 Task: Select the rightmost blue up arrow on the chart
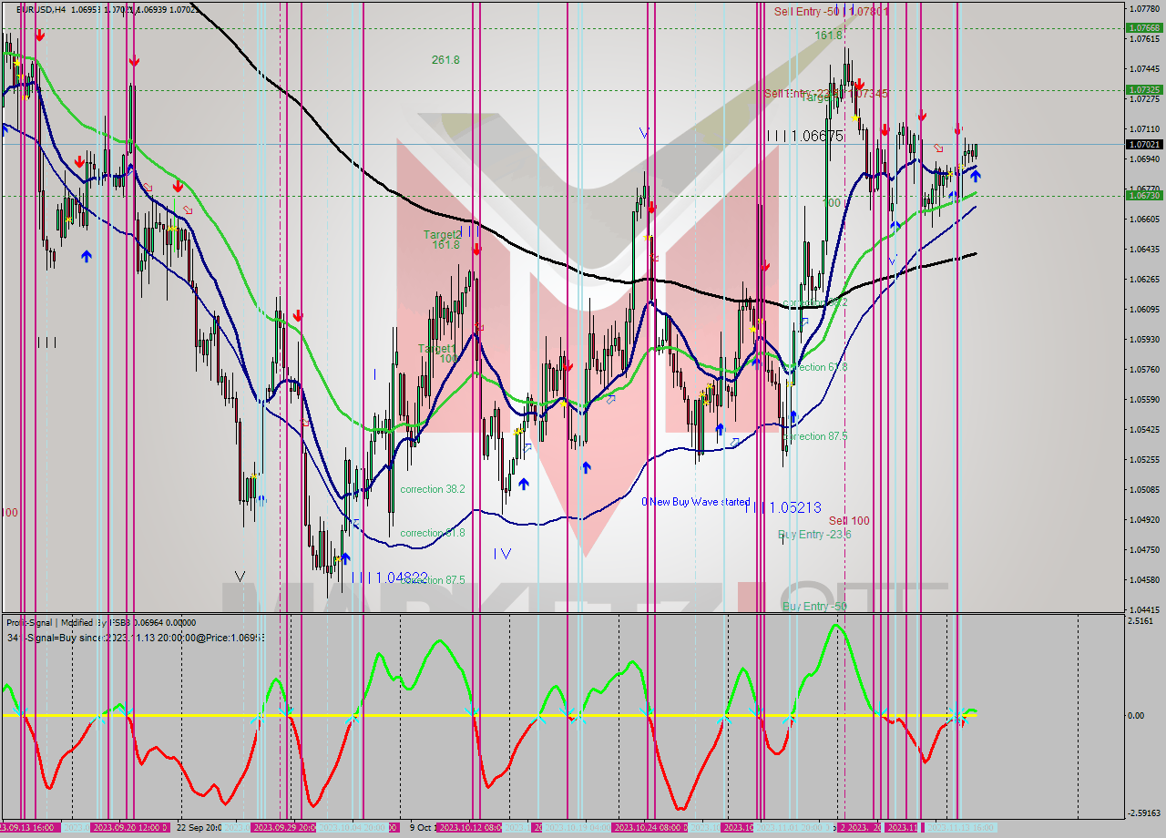[x=975, y=174]
